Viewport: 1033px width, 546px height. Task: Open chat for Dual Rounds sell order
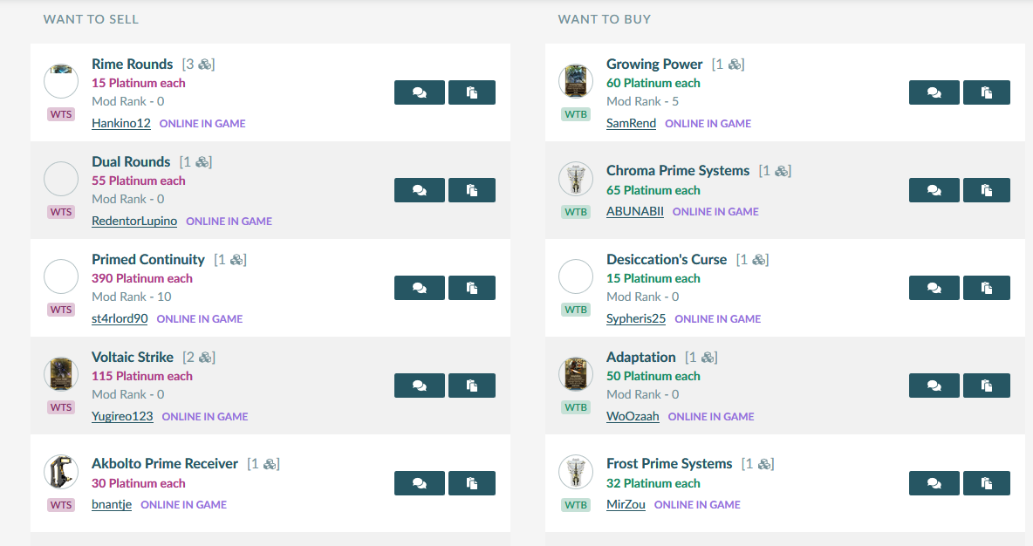point(420,190)
